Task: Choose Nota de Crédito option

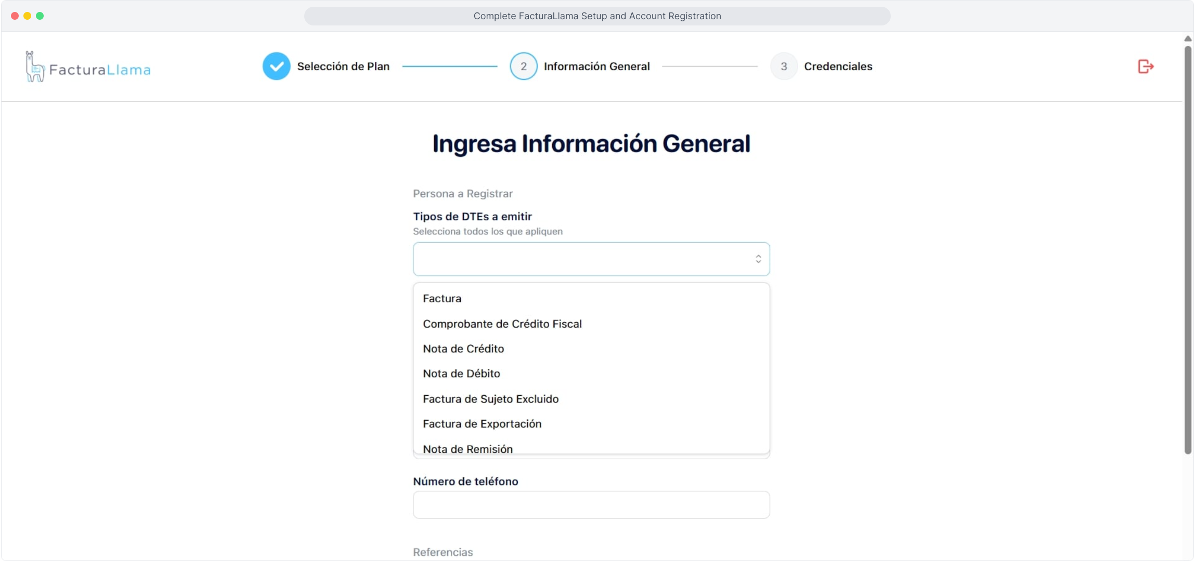Action: pos(463,349)
